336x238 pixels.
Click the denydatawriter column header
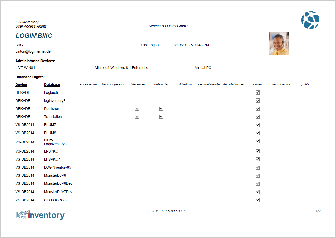coord(234,84)
